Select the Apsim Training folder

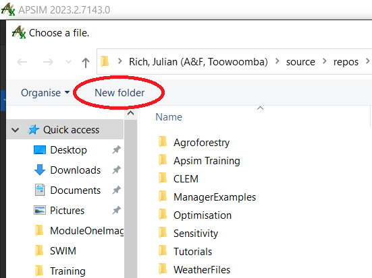coord(207,161)
